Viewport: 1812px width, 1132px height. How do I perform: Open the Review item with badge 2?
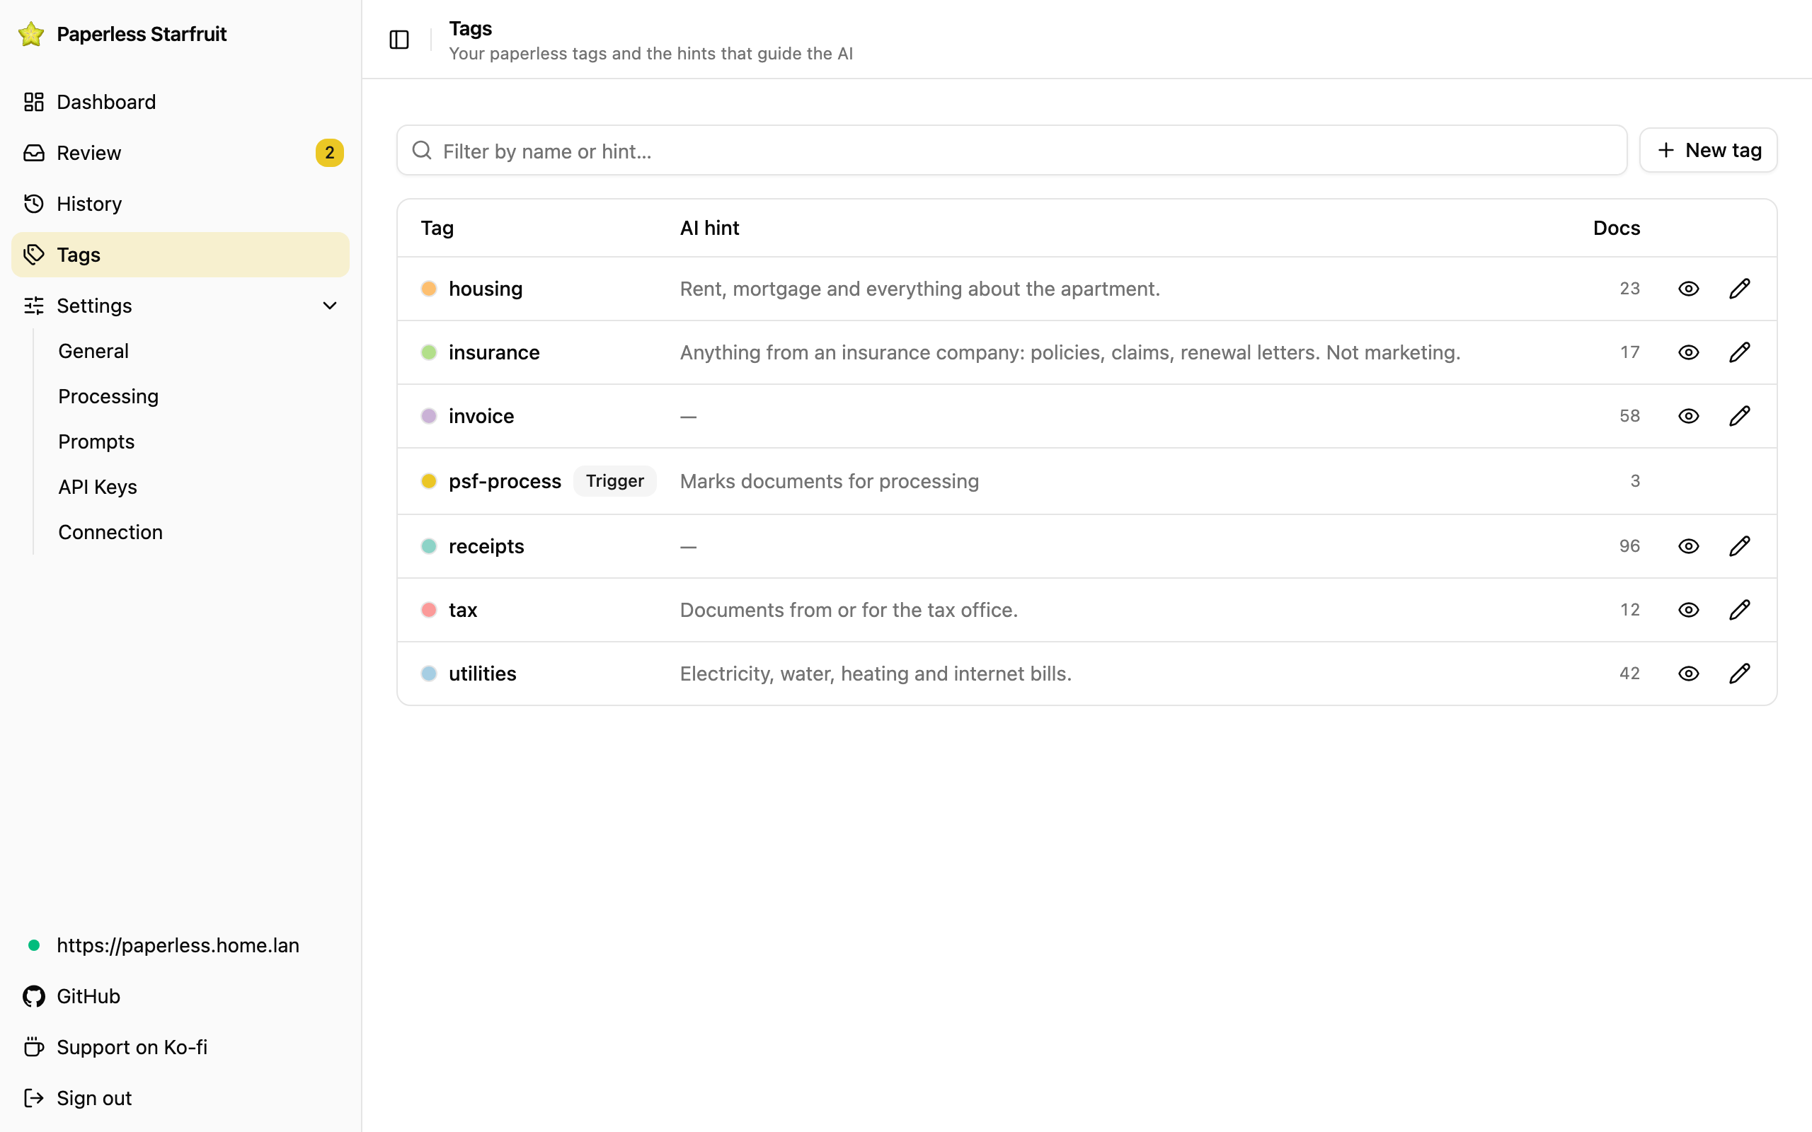click(x=180, y=153)
